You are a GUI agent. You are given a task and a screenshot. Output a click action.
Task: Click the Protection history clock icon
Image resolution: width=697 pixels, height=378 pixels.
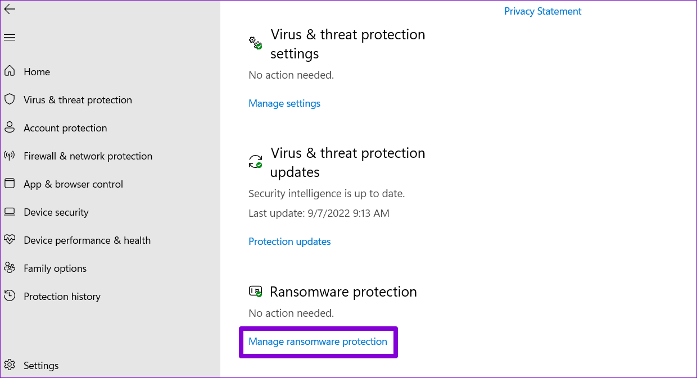coord(10,296)
